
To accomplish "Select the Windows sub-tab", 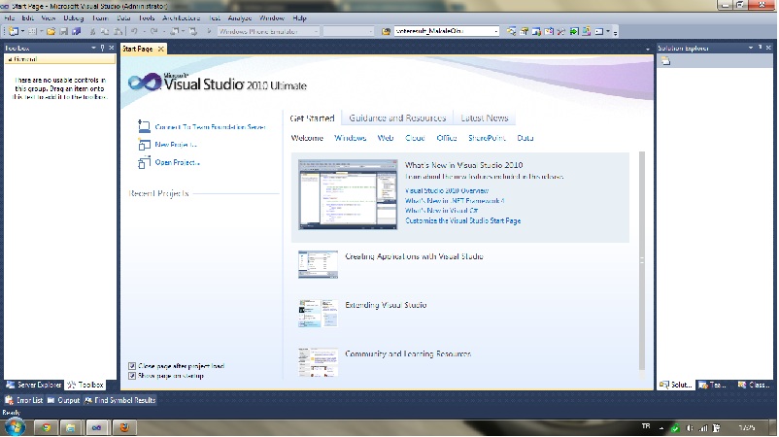I will pos(351,138).
